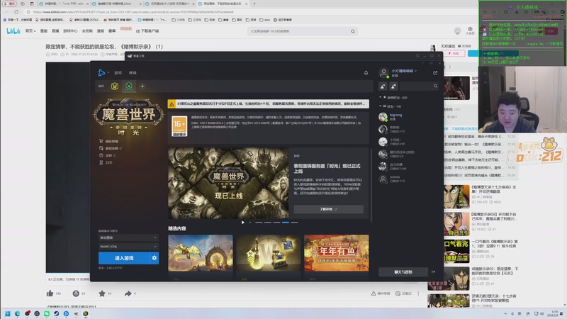Click the bilibili search magnifier icon
The image size is (567, 319).
[353, 31]
